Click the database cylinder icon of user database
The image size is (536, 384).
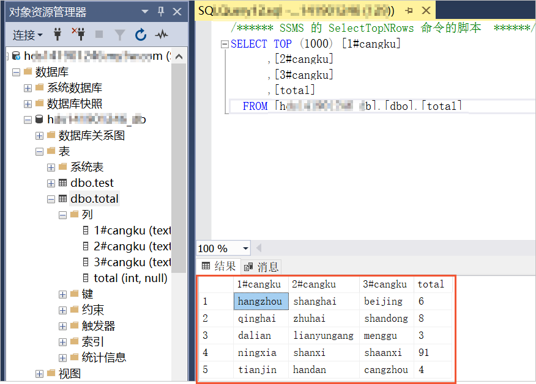(39, 119)
